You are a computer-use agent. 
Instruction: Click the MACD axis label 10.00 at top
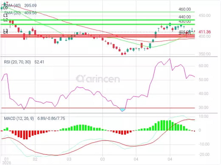pos(204,116)
